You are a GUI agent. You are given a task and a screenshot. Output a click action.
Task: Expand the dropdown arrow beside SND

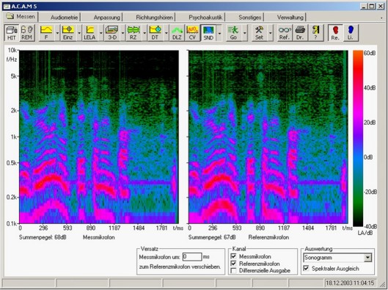pyautogui.click(x=219, y=33)
